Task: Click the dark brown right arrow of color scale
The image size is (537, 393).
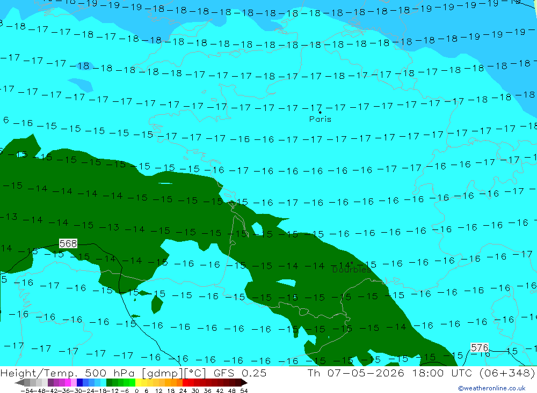Action: pos(244,382)
